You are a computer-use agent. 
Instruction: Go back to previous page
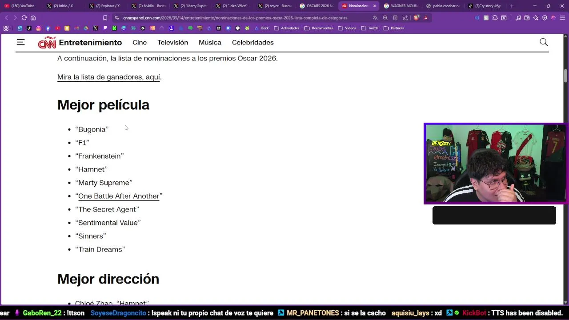(6, 18)
